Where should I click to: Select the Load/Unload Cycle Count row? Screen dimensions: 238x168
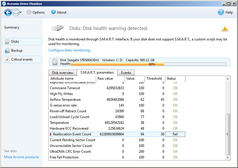coord(117,117)
